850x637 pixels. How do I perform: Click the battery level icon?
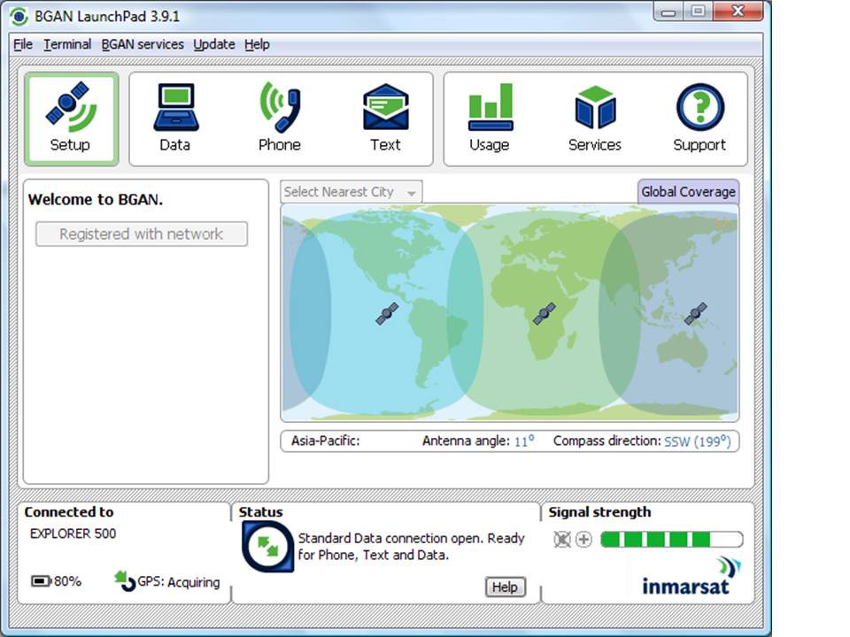click(x=42, y=581)
